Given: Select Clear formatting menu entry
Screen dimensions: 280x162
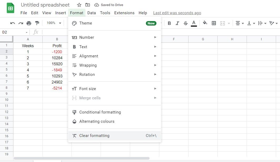Looking at the screenshot, I should point(94,136).
